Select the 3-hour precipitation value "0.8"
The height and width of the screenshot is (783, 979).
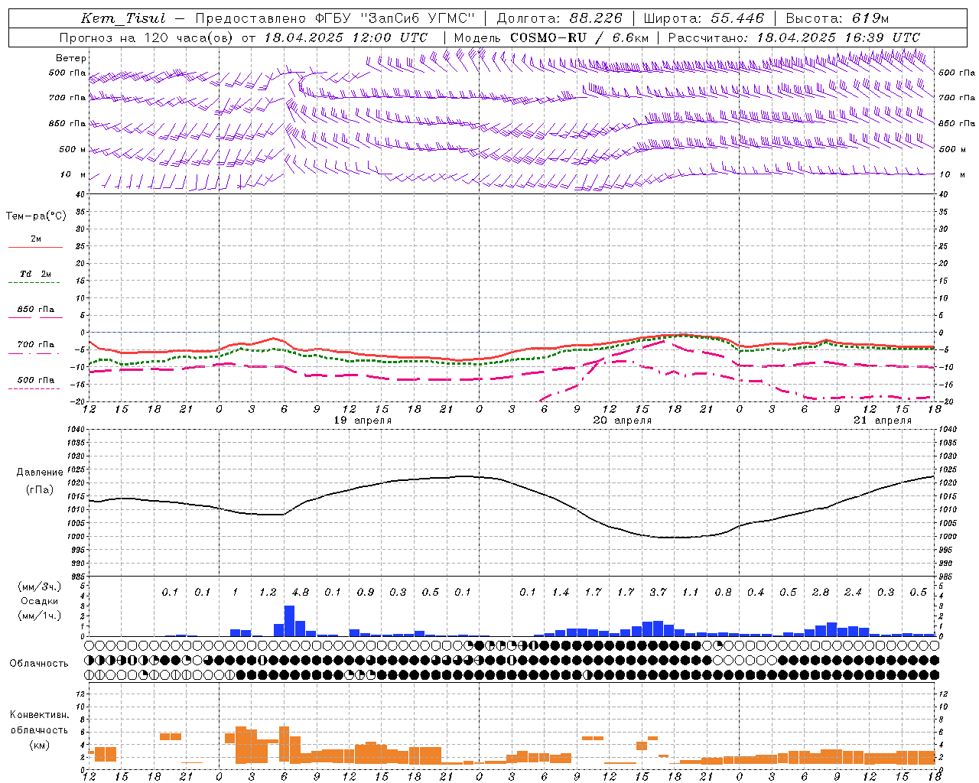click(723, 593)
